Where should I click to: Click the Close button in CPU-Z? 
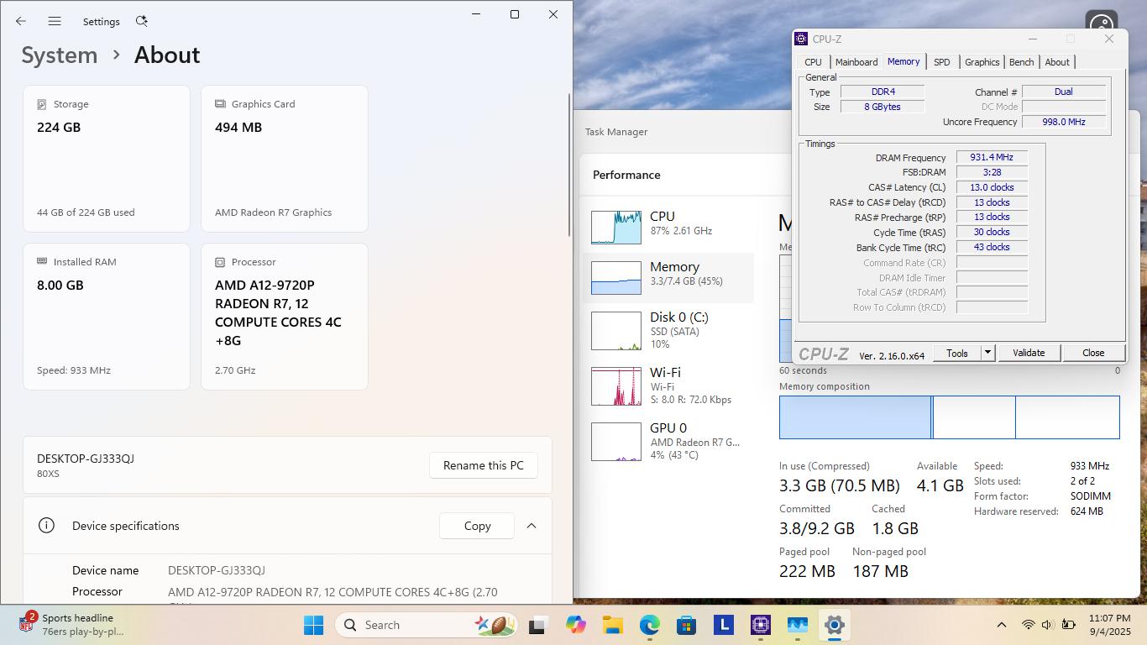[1093, 354]
